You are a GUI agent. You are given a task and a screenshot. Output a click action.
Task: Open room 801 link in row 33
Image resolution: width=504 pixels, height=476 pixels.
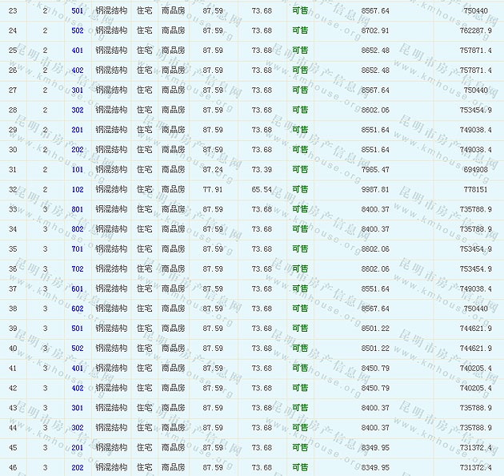[x=77, y=209]
